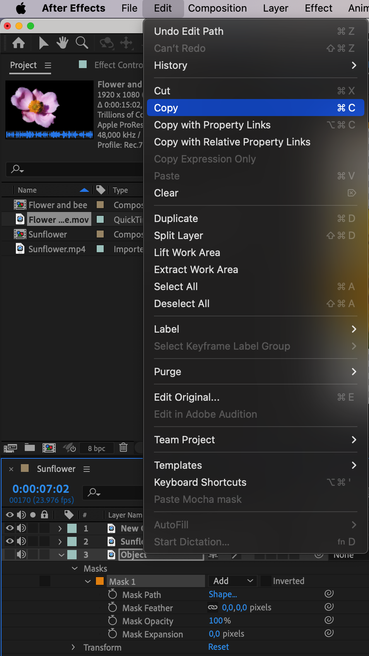Click the current time 0:00:07:02 display

point(41,489)
